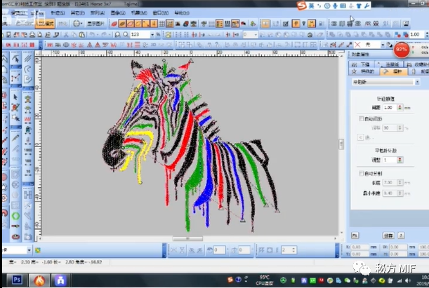Open the color dropdown beside the red X
Viewport: 429px width, 288px height.
tap(383, 45)
